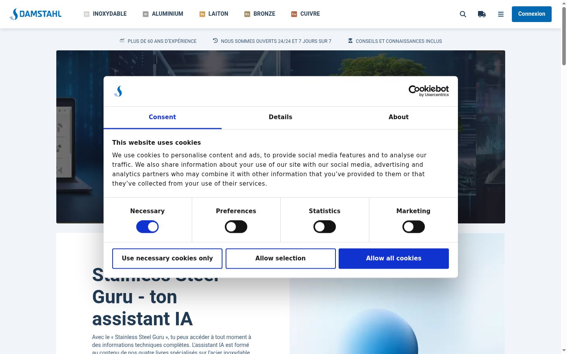Click the Connexion button
The width and height of the screenshot is (567, 354).
532,14
